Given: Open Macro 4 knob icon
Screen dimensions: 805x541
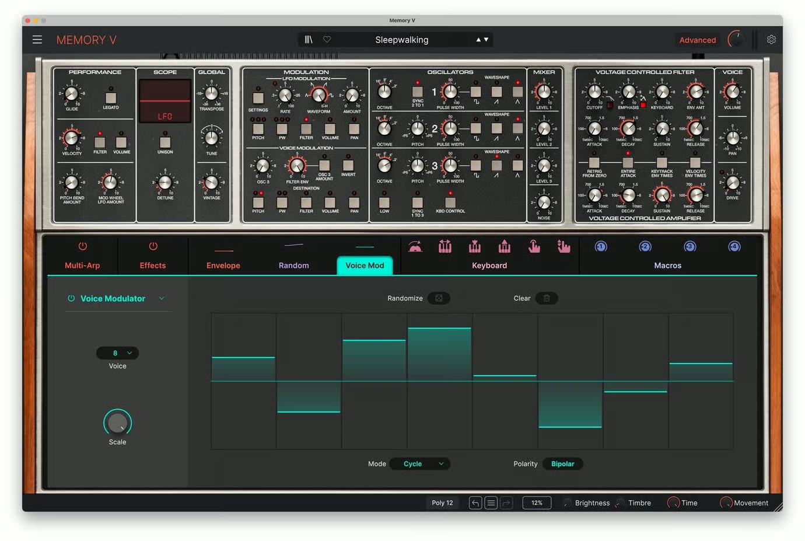Looking at the screenshot, I should point(734,246).
